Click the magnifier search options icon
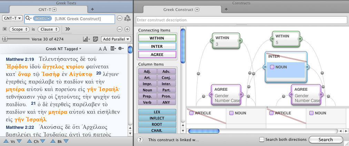Image resolution: width=349 pixels, height=146 pixels. [29, 18]
